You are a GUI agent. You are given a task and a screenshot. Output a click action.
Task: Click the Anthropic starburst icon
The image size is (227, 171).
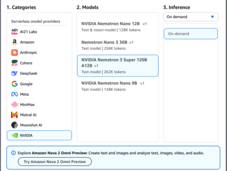pyautogui.click(x=14, y=52)
